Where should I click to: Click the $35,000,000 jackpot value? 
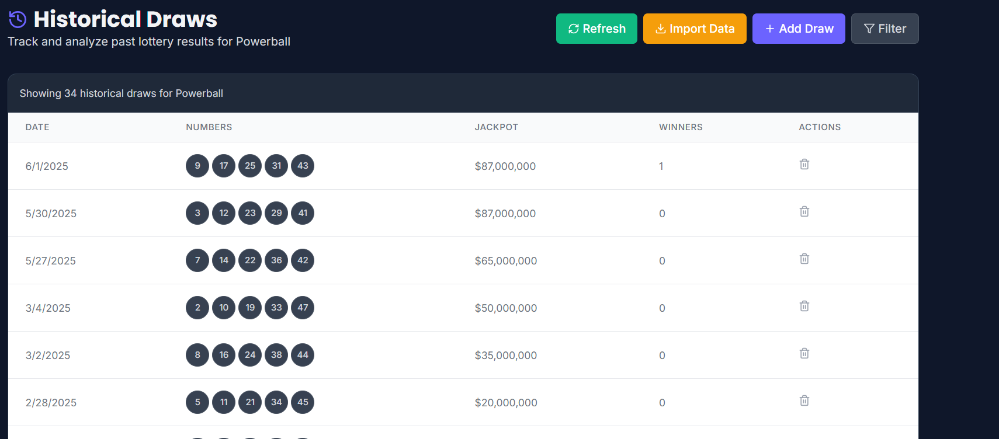click(506, 356)
